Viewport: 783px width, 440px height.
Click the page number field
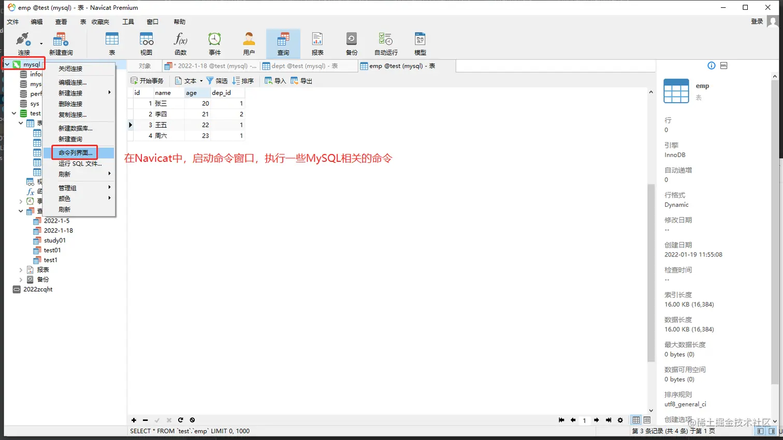click(585, 420)
